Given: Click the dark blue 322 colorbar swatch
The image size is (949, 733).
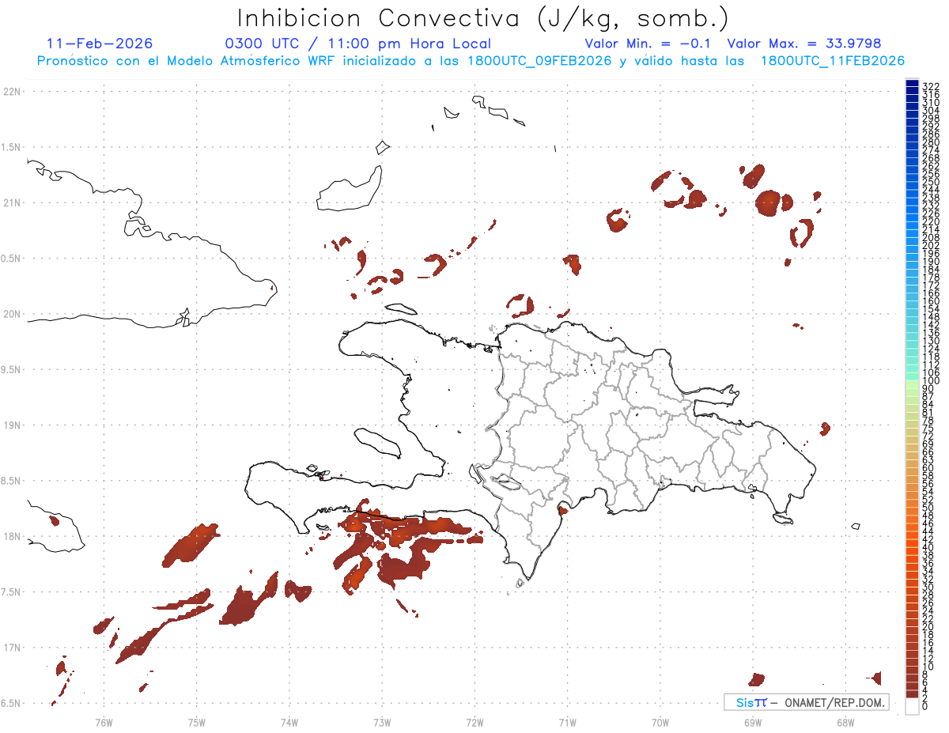Looking at the screenshot, I should coord(912,84).
